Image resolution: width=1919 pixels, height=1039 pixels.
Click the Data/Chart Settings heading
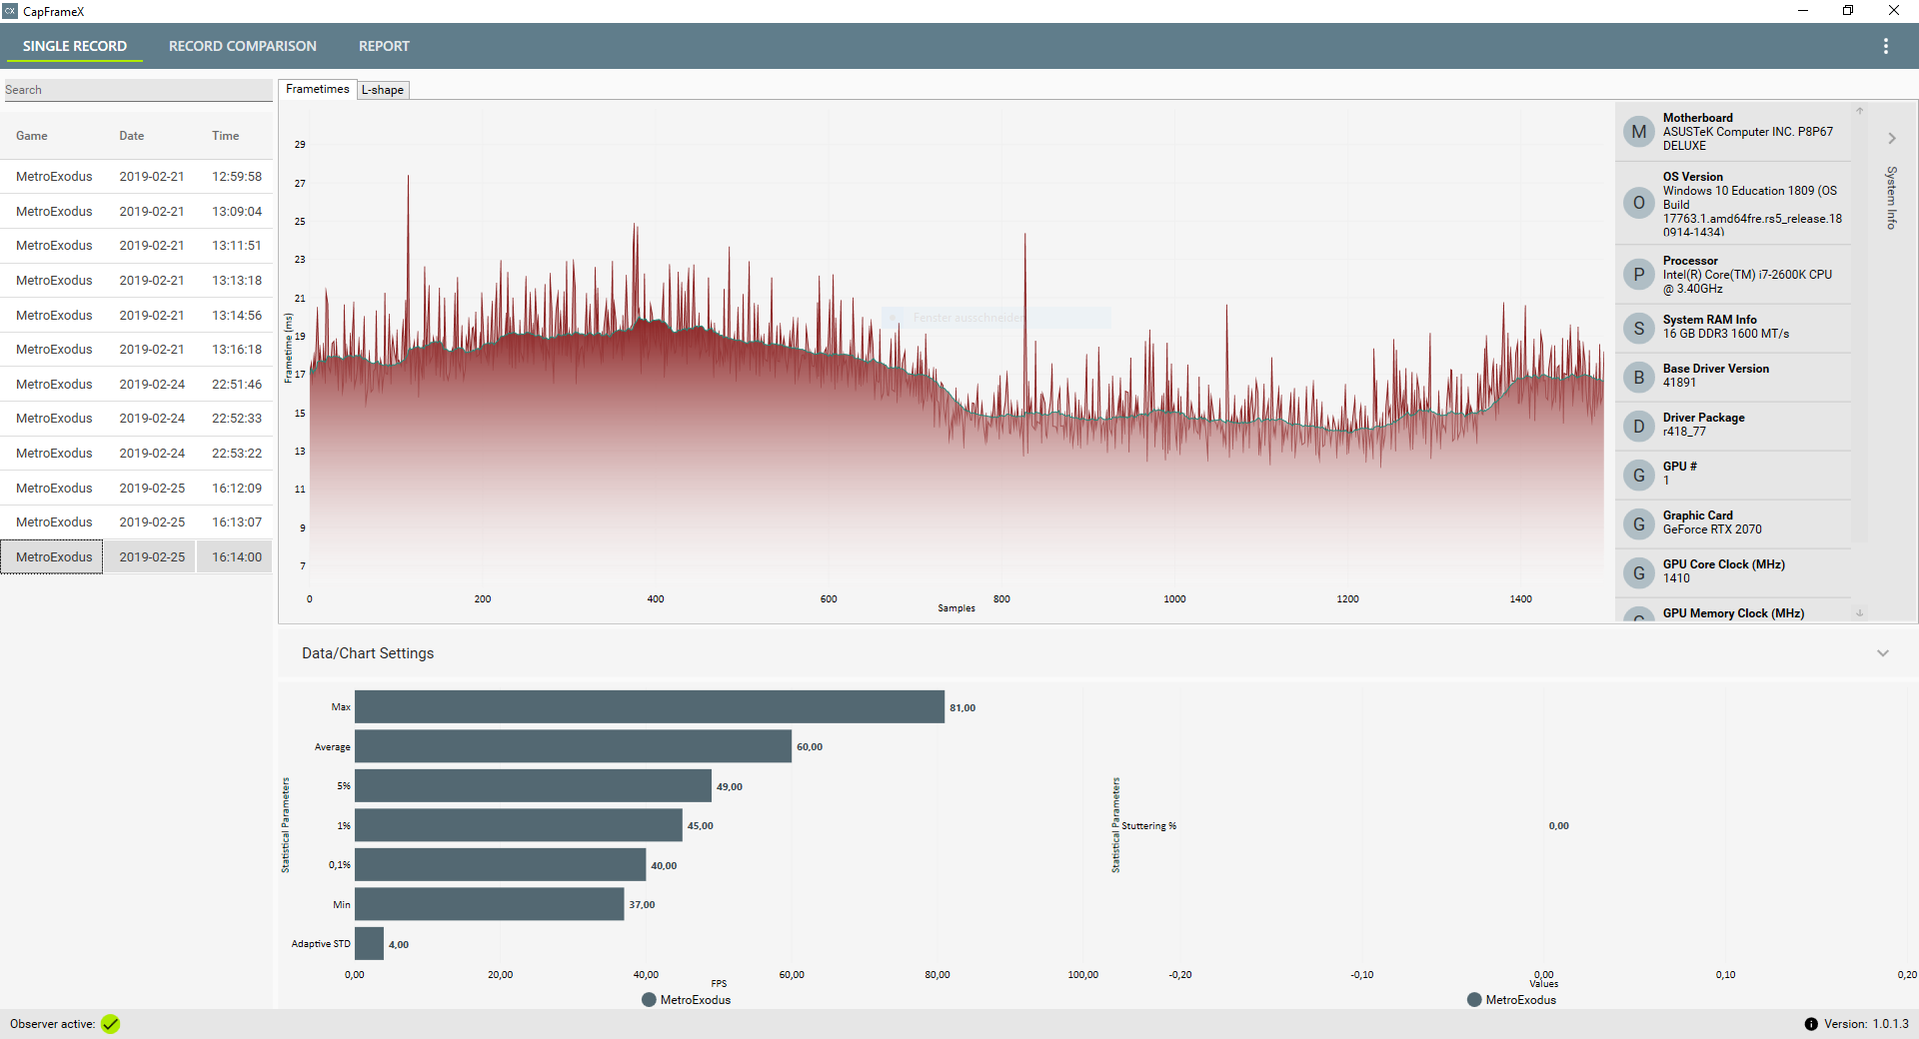click(x=368, y=653)
